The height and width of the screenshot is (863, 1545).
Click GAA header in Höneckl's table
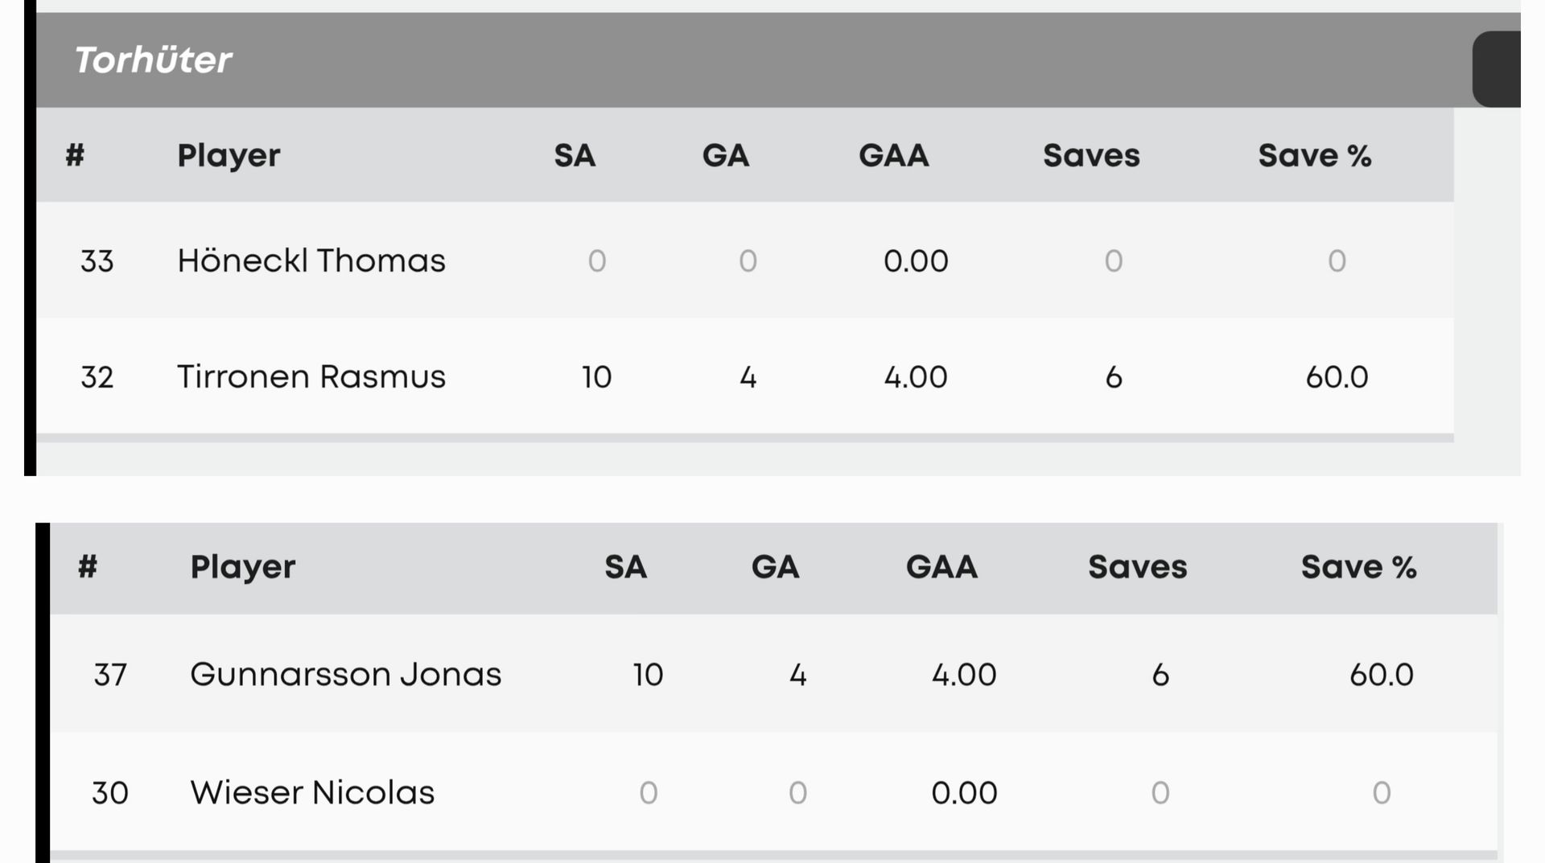pos(893,155)
